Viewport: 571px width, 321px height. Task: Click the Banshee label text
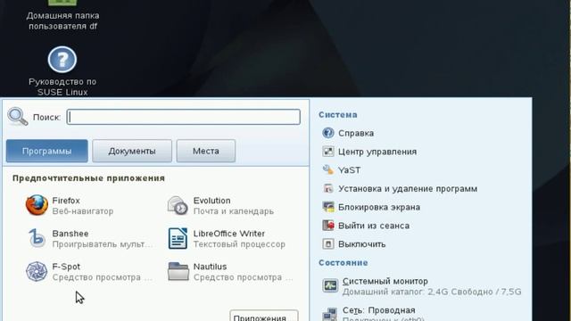(70, 234)
